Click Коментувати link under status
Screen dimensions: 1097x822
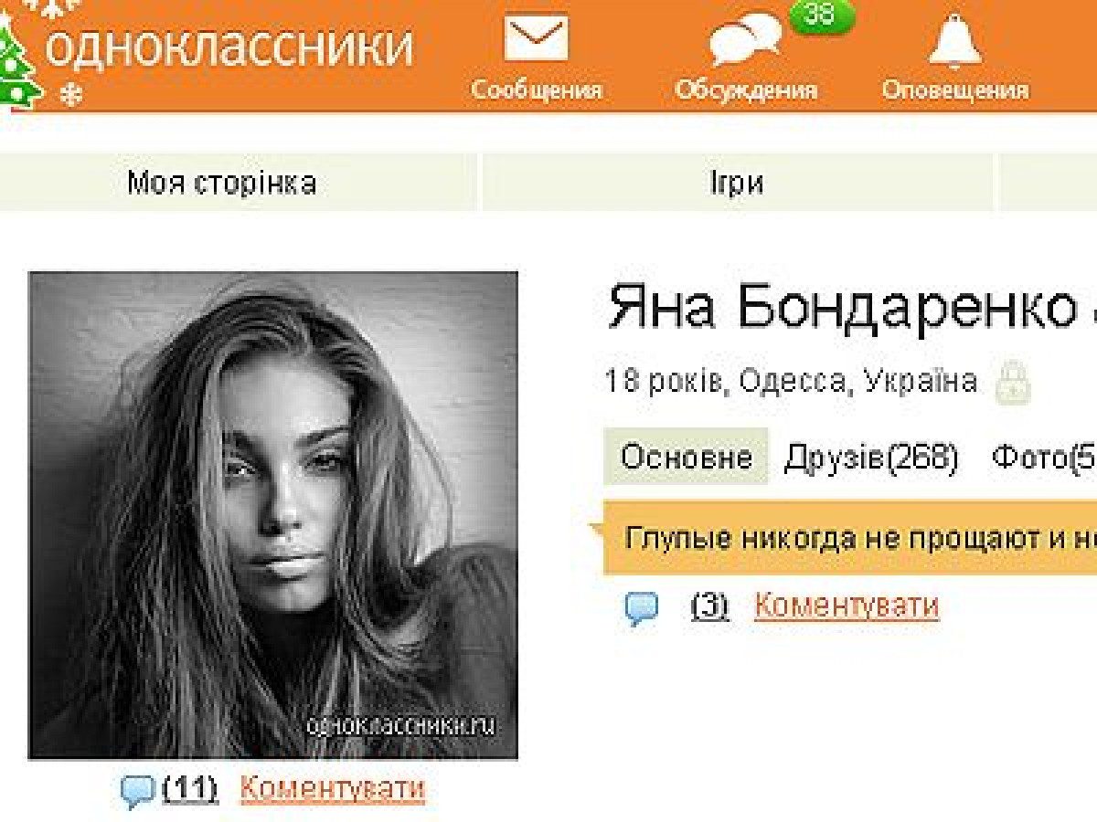pos(847,606)
